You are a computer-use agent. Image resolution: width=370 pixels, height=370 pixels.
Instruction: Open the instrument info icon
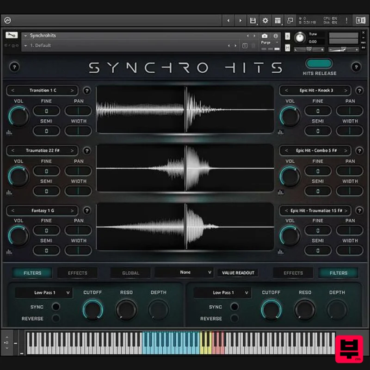pos(275,36)
